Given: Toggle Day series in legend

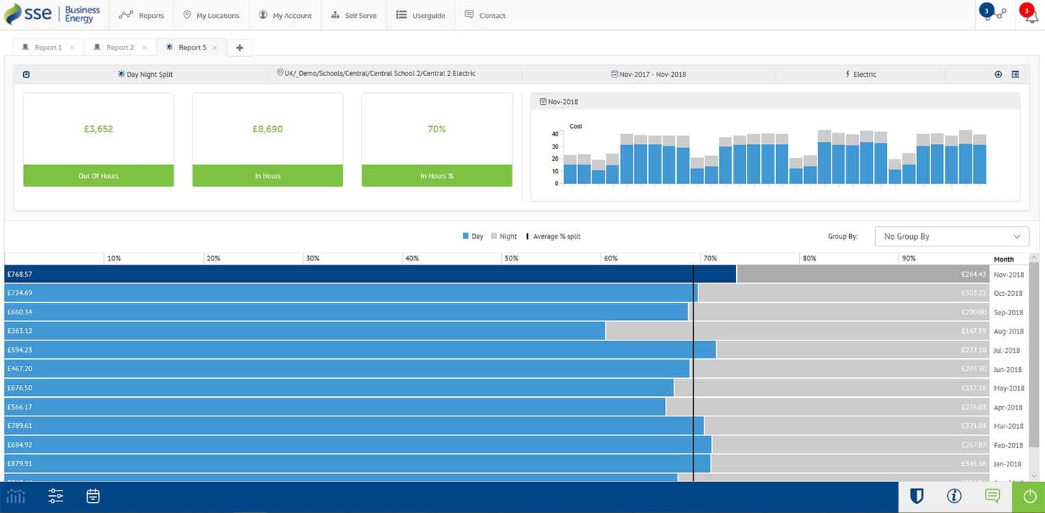Looking at the screenshot, I should (x=473, y=236).
